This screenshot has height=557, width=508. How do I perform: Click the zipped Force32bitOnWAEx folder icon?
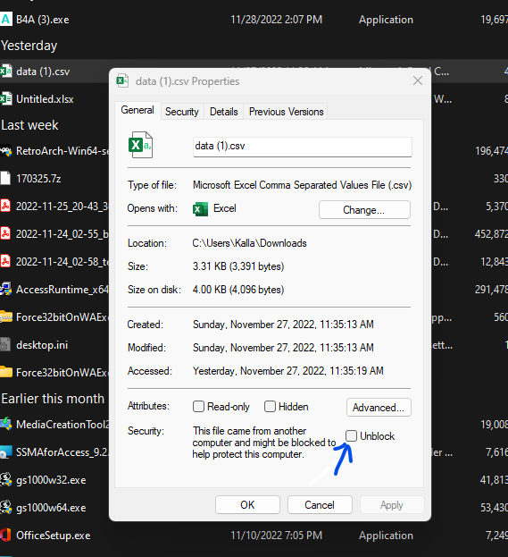coord(6,316)
